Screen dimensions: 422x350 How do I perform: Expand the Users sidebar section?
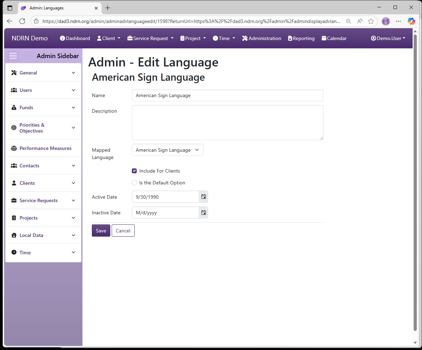(73, 90)
